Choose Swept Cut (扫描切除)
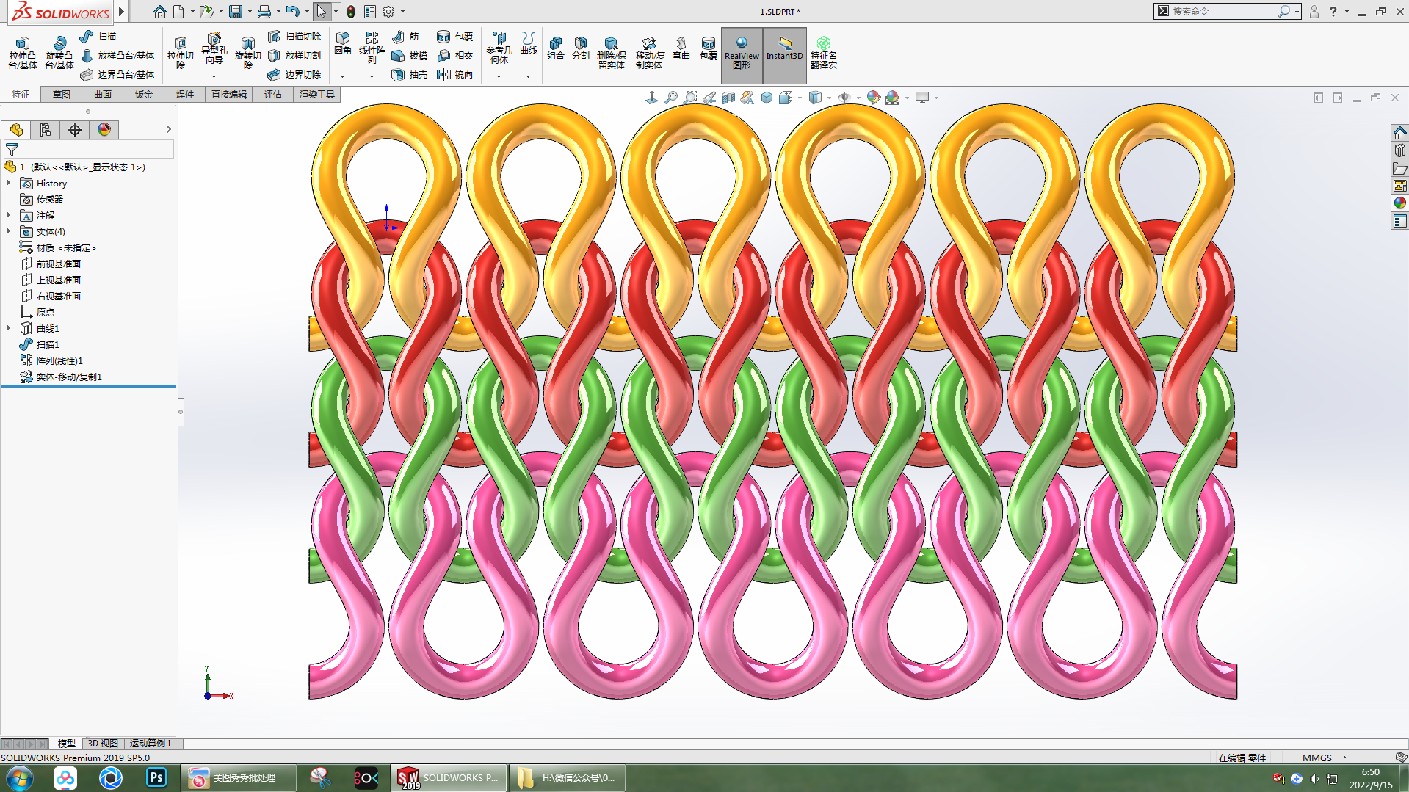The image size is (1409, 792). pos(294,36)
